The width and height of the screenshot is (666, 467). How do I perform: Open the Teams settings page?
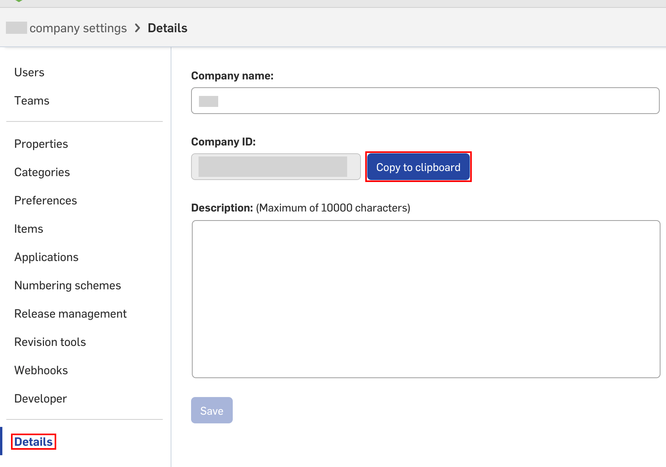[32, 101]
